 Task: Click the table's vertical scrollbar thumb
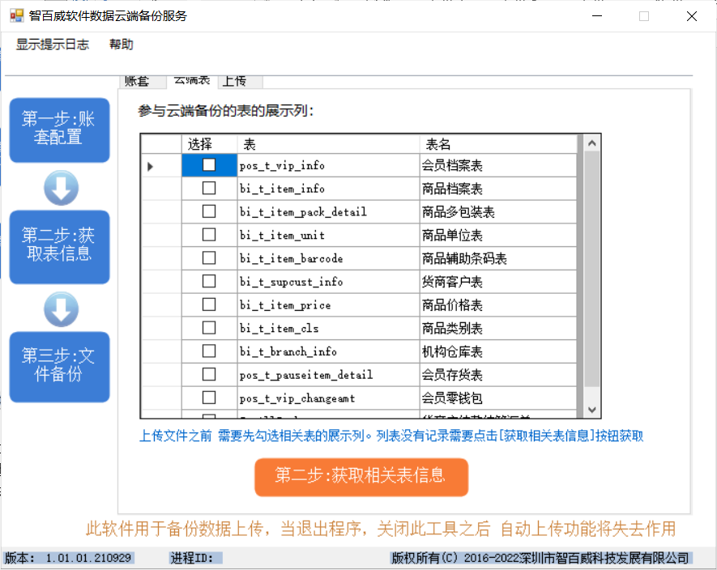[x=591, y=267]
